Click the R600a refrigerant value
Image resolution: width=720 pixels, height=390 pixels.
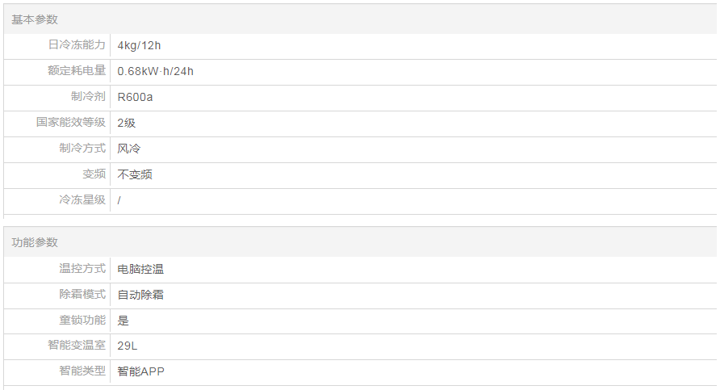[x=135, y=98]
